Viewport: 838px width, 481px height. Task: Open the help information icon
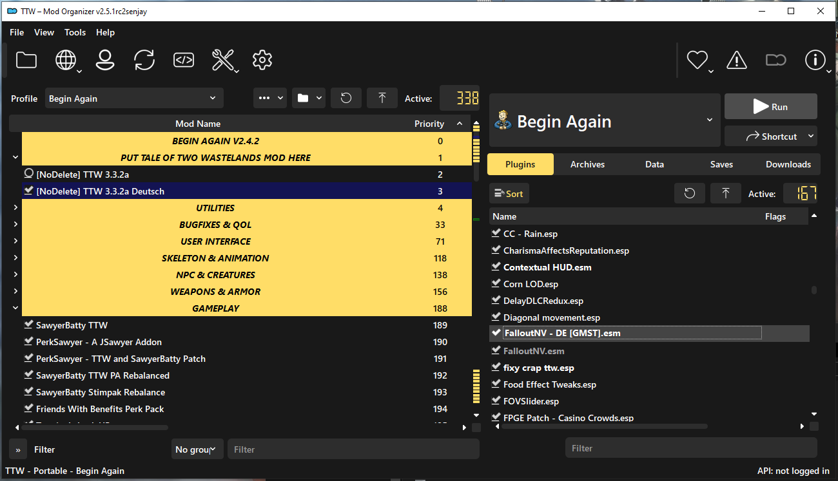pyautogui.click(x=815, y=60)
